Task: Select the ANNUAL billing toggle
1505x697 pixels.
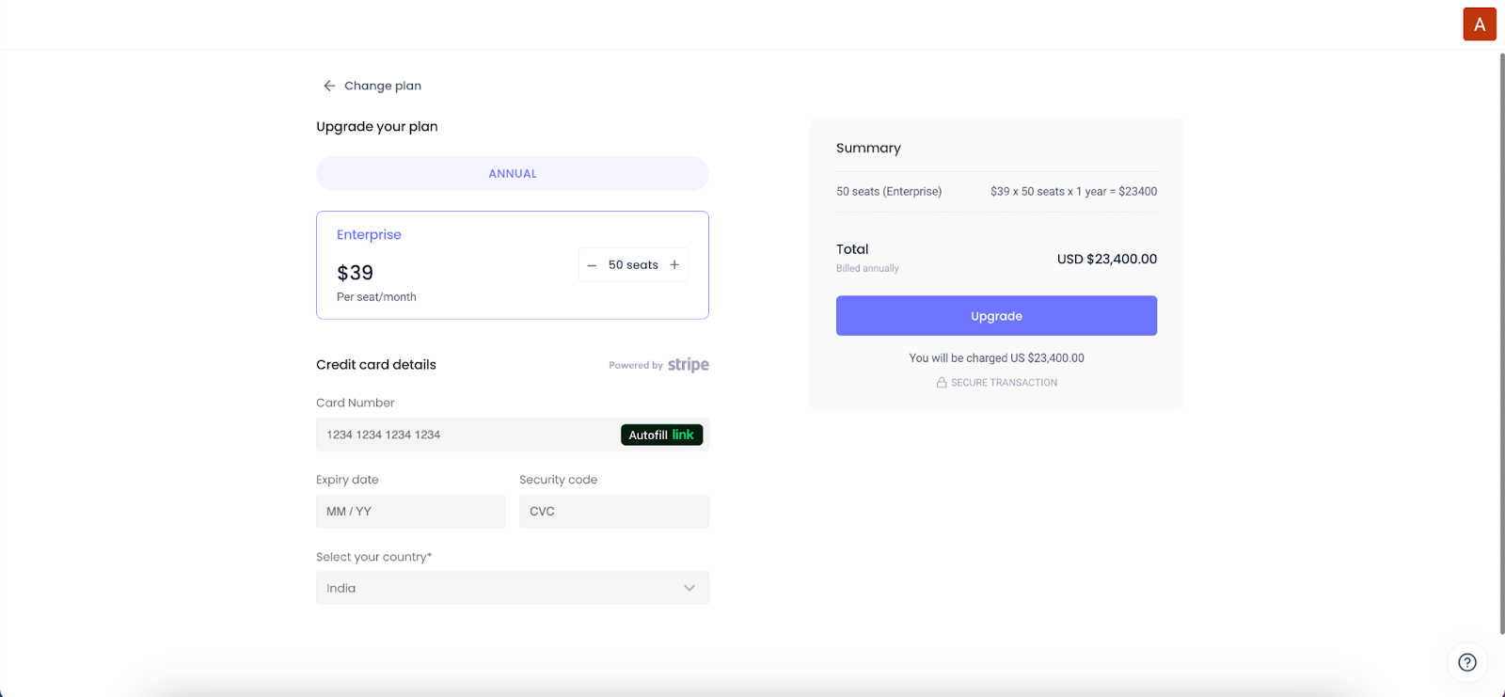Action: coord(512,174)
